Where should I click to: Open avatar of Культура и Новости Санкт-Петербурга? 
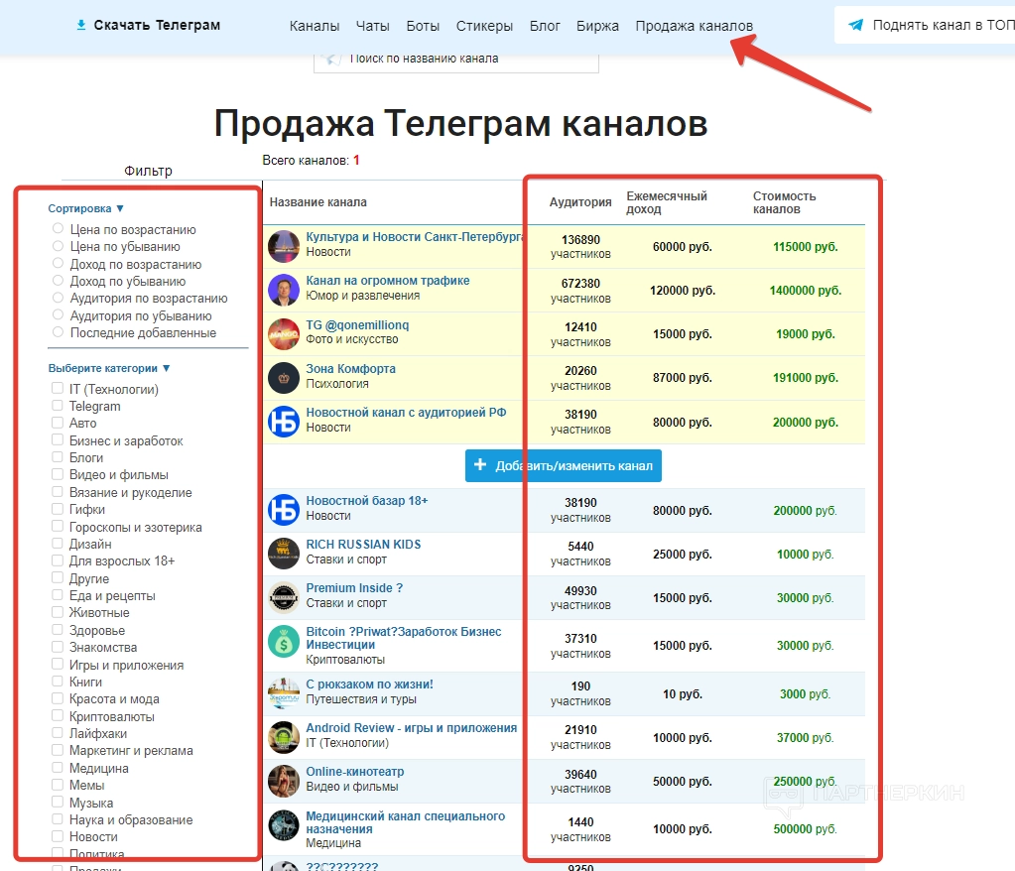(284, 246)
